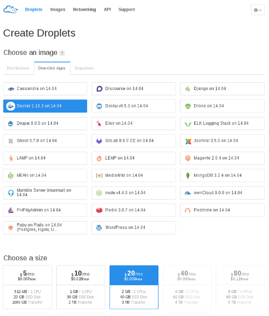Select the $5/mo droplet size
Screen dimensions: 269x316
27,287
